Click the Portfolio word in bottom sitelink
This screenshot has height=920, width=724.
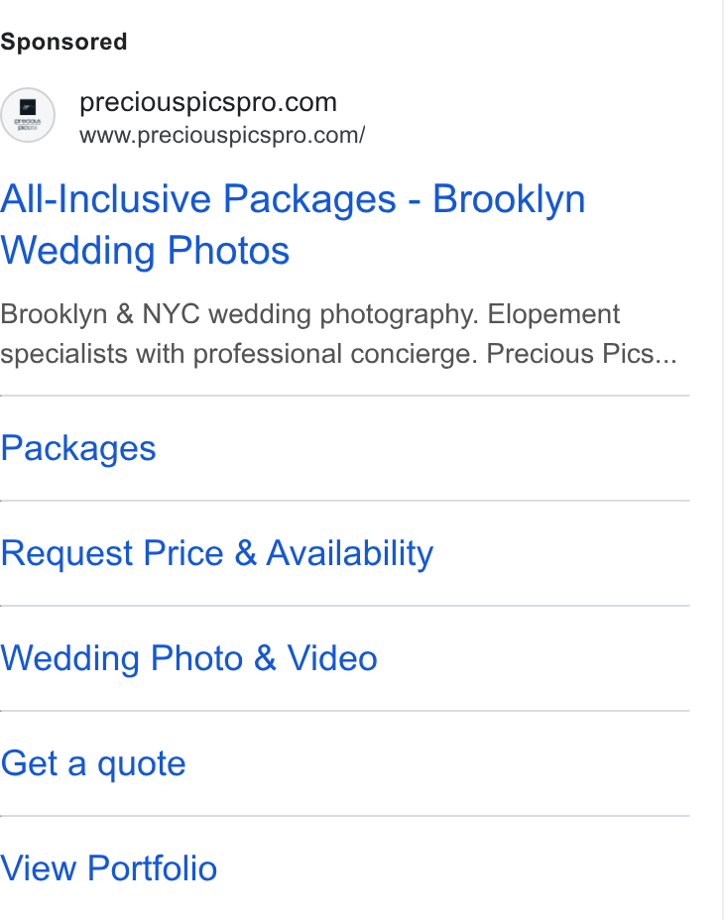(152, 867)
